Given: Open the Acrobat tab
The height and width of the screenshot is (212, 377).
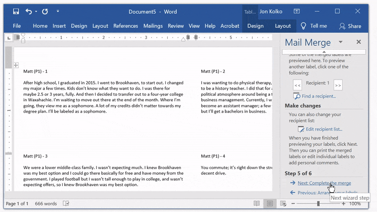Looking at the screenshot, I should pyautogui.click(x=230, y=26).
